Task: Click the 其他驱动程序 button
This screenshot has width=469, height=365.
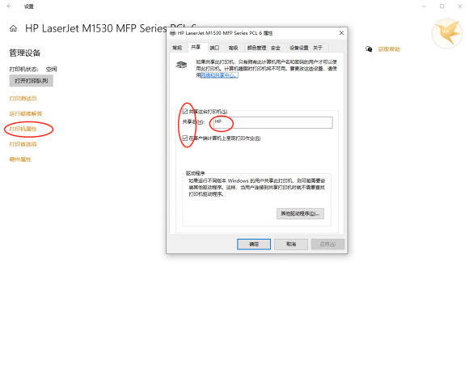Action: pyautogui.click(x=300, y=214)
